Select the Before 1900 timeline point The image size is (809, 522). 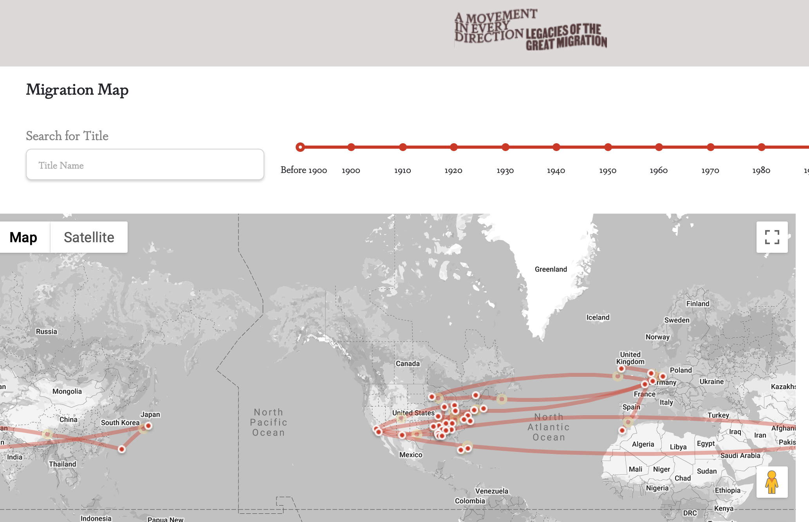[300, 147]
